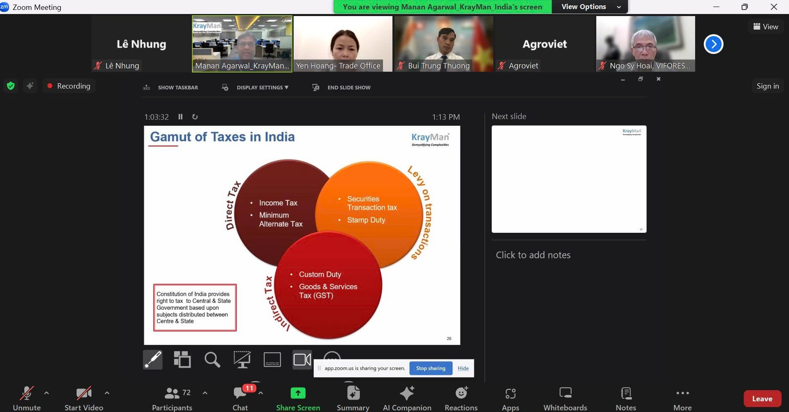
Task: Open the Chat panel
Action: (x=240, y=398)
